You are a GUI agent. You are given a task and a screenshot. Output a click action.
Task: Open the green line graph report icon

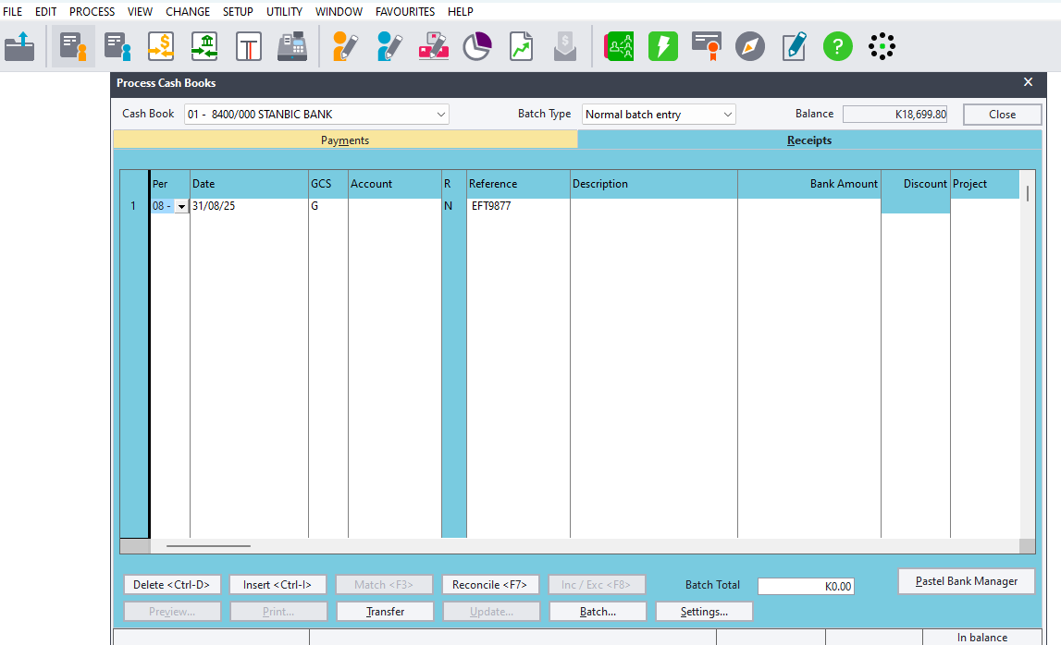click(x=521, y=46)
